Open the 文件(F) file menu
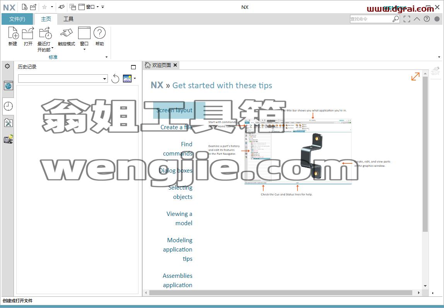The image size is (444, 308). (x=17, y=19)
